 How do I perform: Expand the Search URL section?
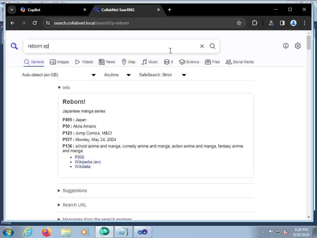(72, 205)
